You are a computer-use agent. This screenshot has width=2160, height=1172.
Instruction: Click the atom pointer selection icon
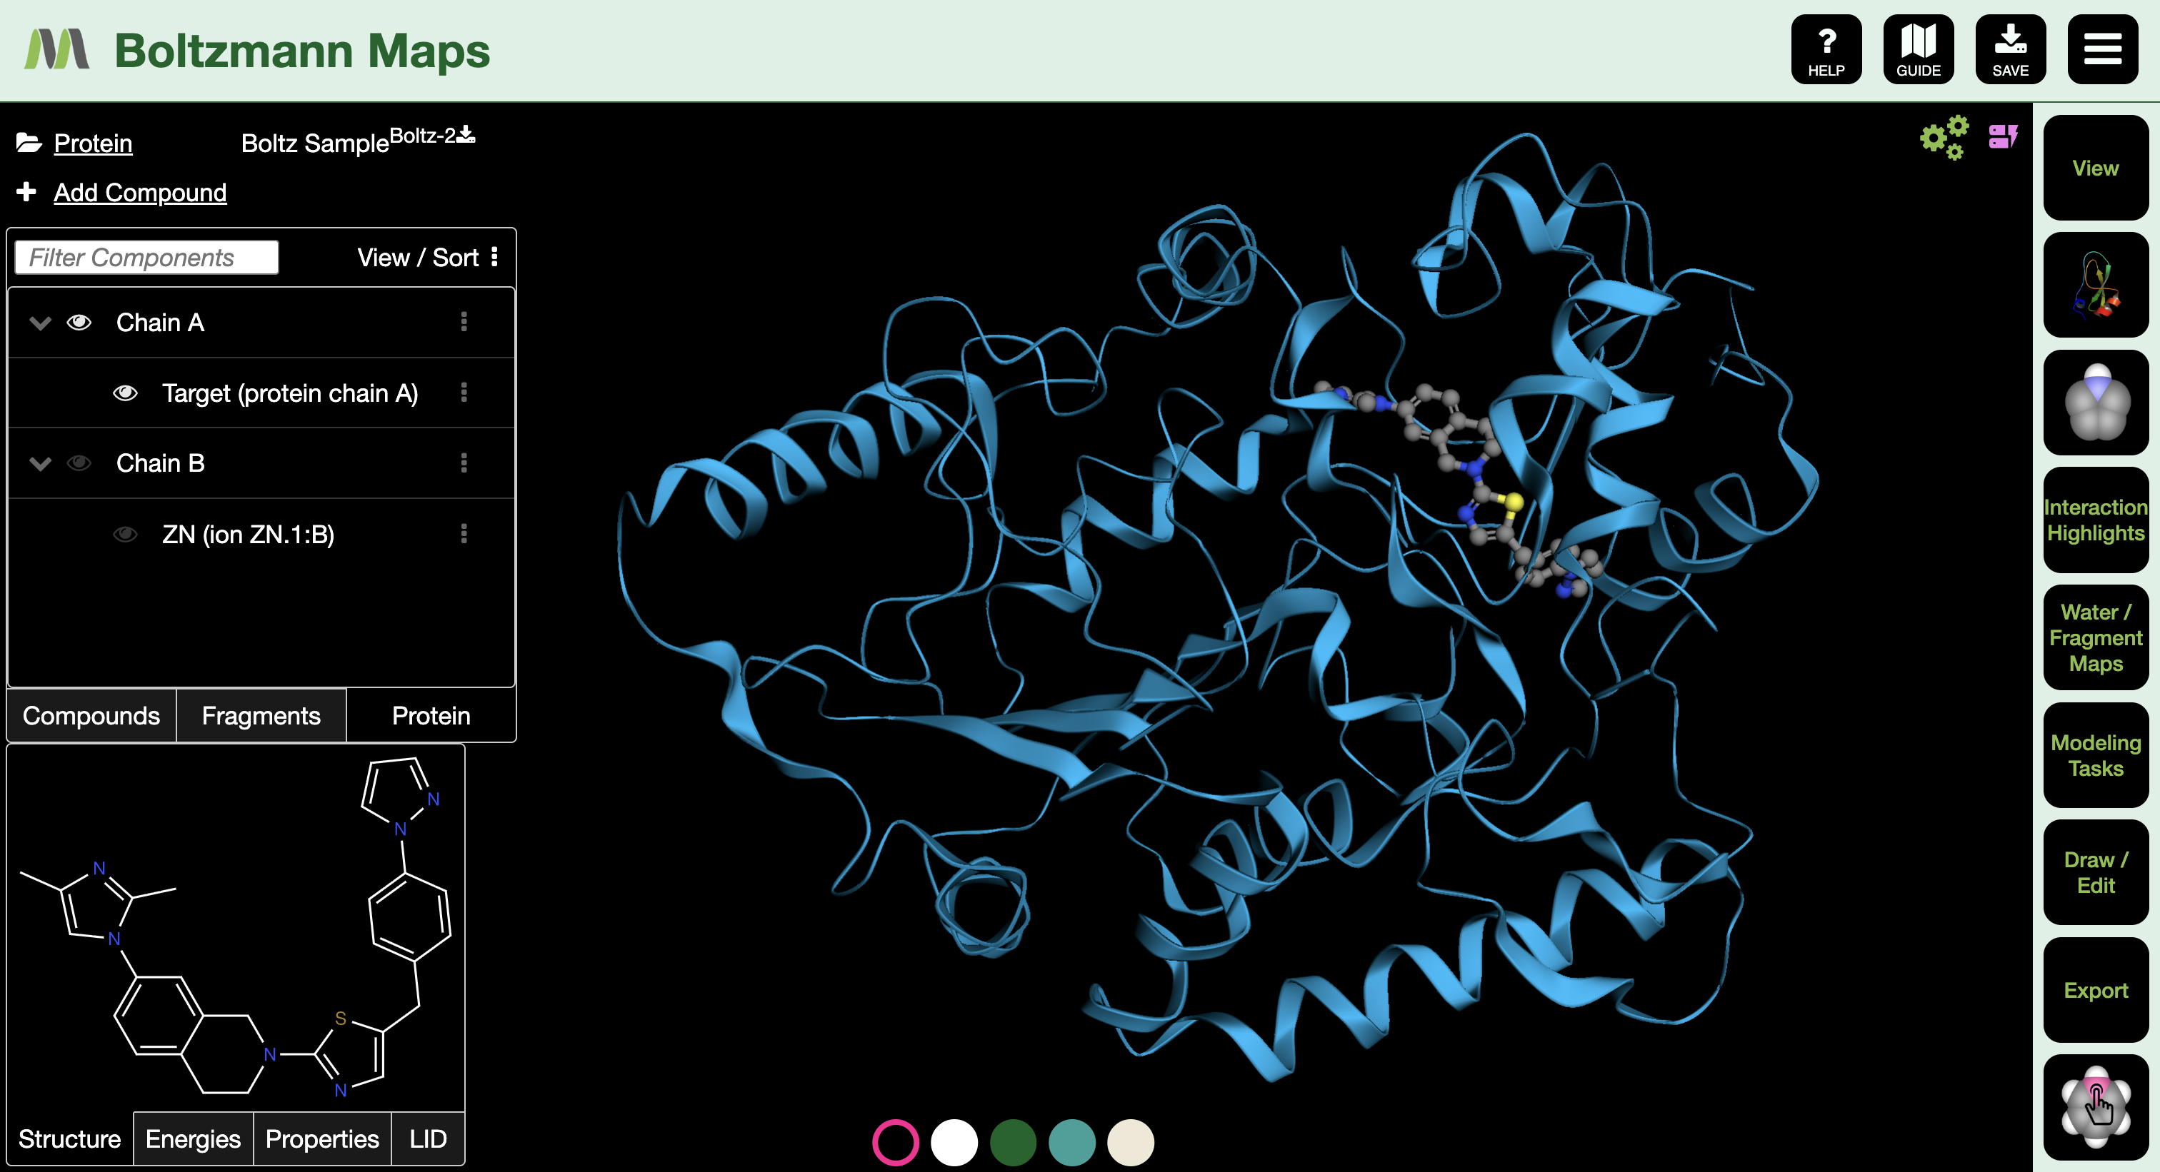[2096, 1106]
